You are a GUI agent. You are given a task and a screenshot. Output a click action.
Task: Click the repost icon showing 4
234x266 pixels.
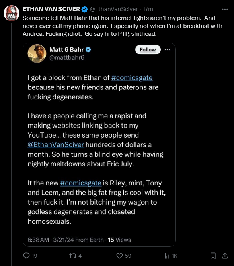[x=73, y=256]
